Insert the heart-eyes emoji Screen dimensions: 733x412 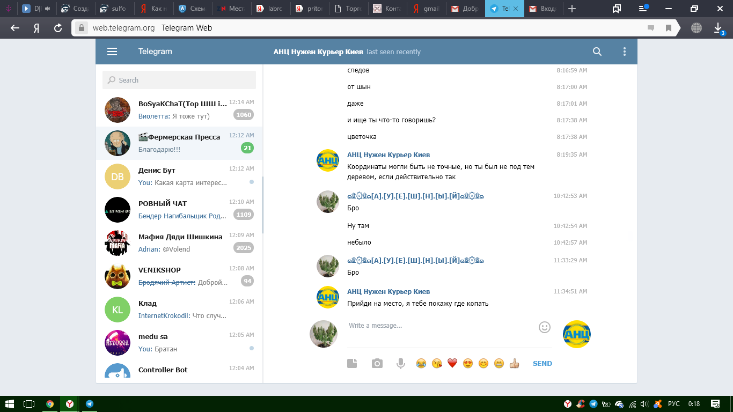point(468,363)
